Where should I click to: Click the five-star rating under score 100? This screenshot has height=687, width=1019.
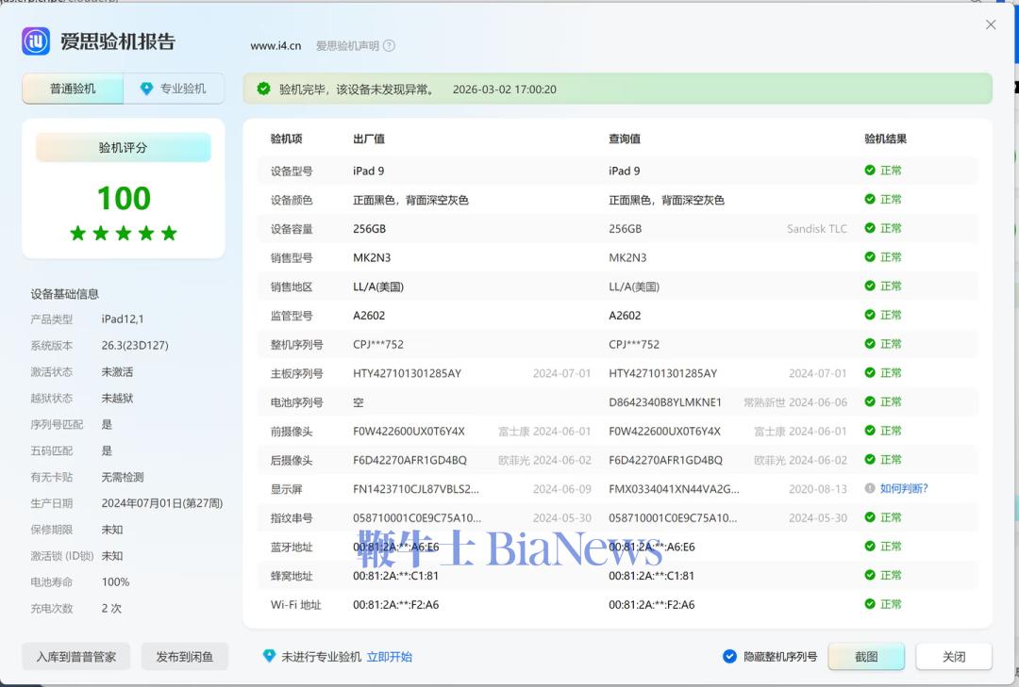tap(124, 233)
